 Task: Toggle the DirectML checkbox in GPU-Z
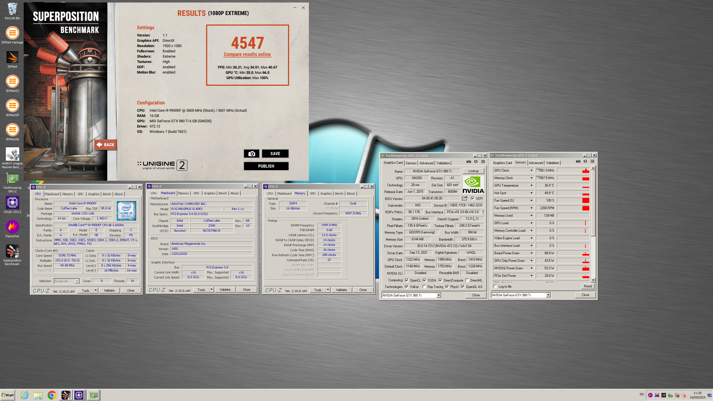coord(467,280)
